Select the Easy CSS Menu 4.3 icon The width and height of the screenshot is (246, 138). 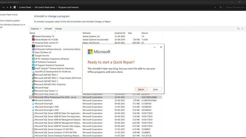tap(33, 53)
